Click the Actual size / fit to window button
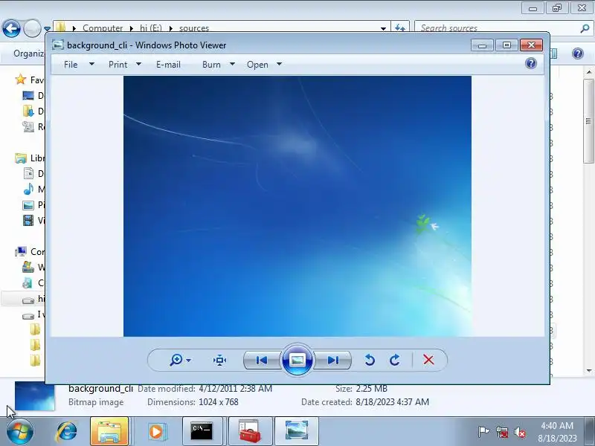This screenshot has height=446, width=595. point(219,360)
